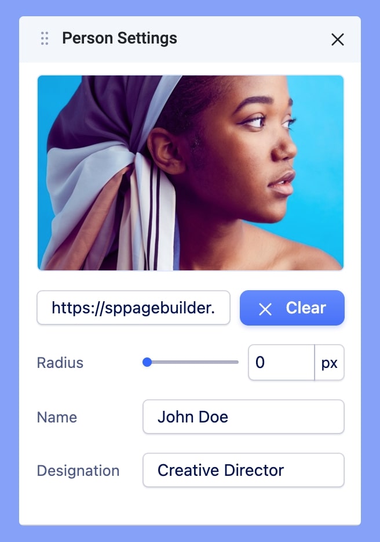Focus the Radius value box showing 0
Image resolution: width=380 pixels, height=542 pixels.
[282, 362]
